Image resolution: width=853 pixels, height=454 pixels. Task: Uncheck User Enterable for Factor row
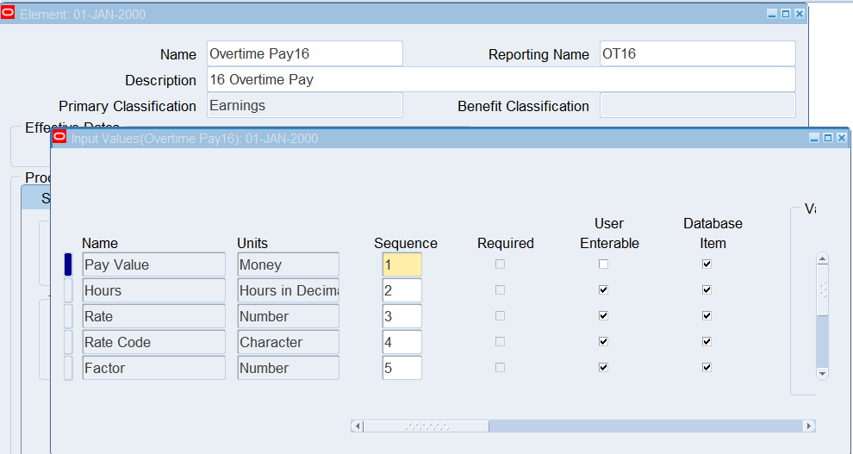point(603,368)
